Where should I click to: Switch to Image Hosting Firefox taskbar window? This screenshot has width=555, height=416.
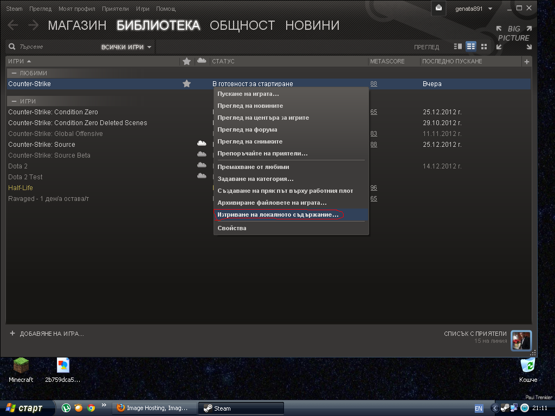[154, 408]
